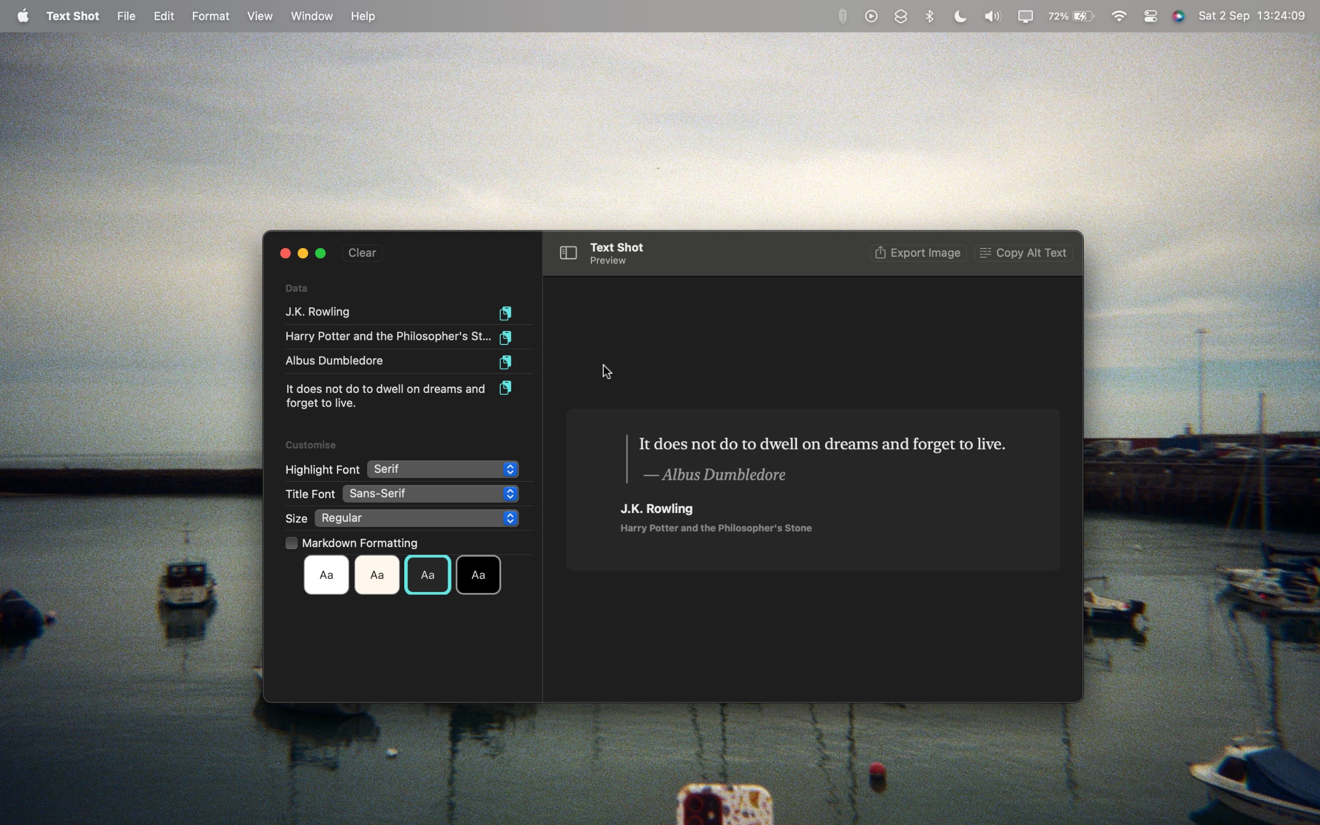This screenshot has width=1320, height=825.
Task: Open the File menu
Action: [126, 16]
